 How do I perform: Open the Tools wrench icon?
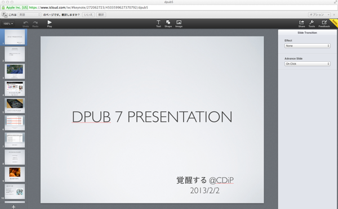(x=312, y=22)
